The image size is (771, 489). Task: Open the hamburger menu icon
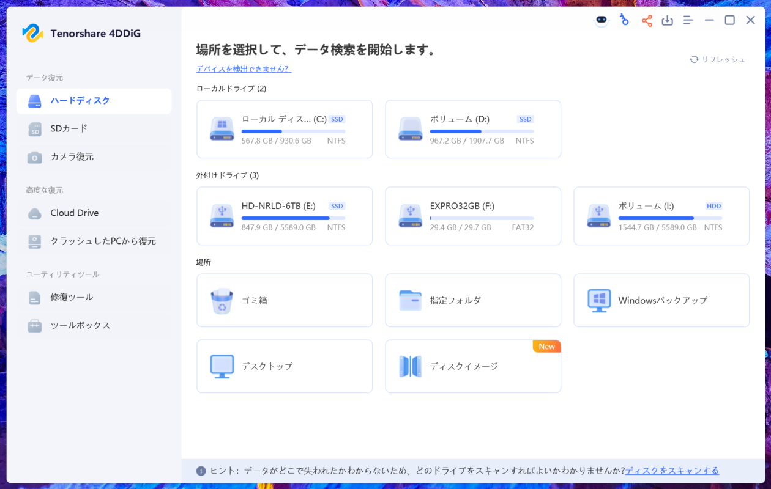[x=688, y=21]
